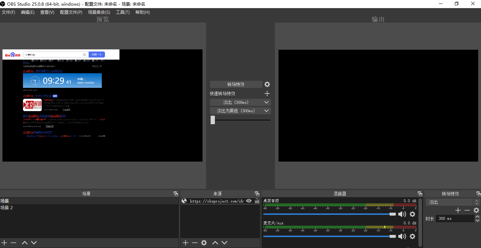Open transition settings gear beside 转场特效 button
The height and width of the screenshot is (248, 481).
coord(267,84)
